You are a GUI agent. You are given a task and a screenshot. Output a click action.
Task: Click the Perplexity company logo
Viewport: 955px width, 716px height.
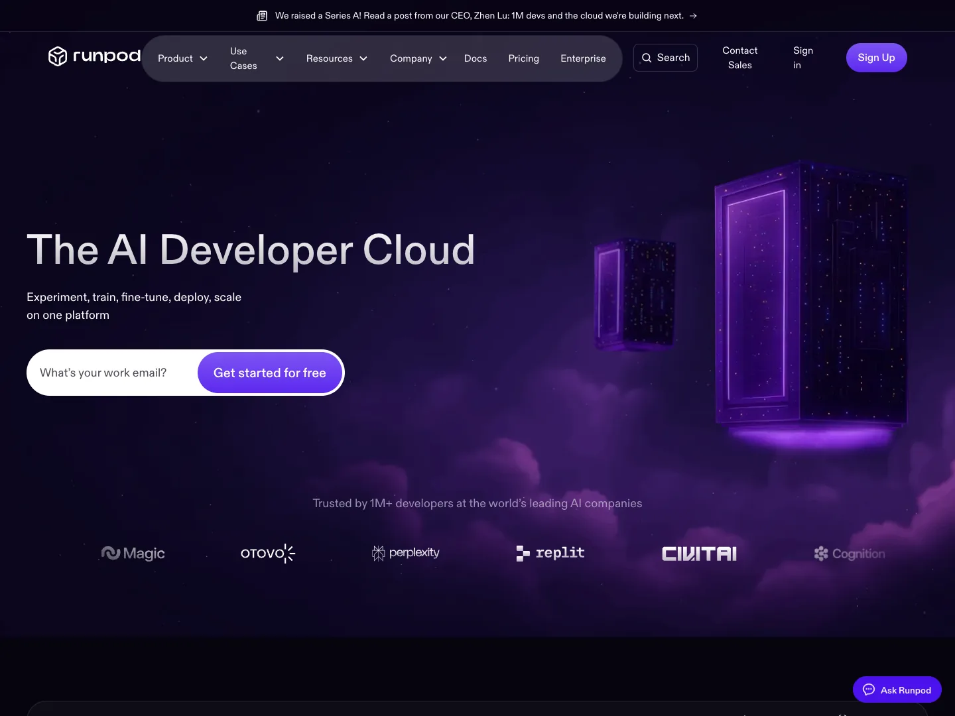[x=406, y=553]
